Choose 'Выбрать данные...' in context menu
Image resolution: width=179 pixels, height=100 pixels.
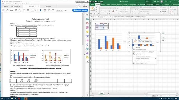[x=144, y=54]
